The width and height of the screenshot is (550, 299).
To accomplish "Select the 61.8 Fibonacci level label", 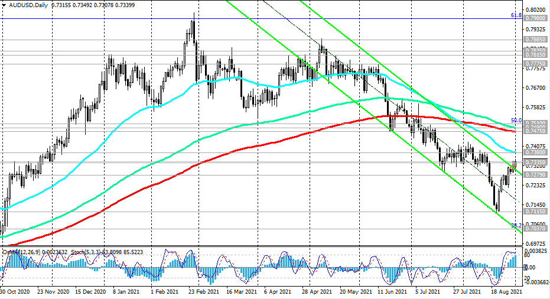I will 516,15.
